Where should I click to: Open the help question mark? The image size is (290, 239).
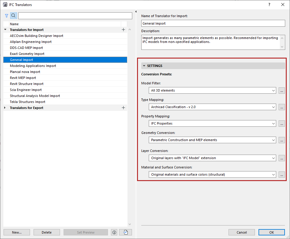269,5
